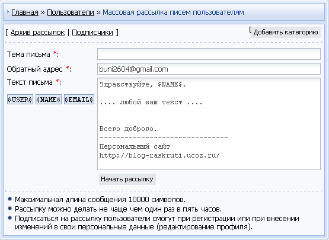This screenshot has height=240, width=329.
Task: Click the 'Рассылку можно делать не чаще' note
Action: (118, 209)
